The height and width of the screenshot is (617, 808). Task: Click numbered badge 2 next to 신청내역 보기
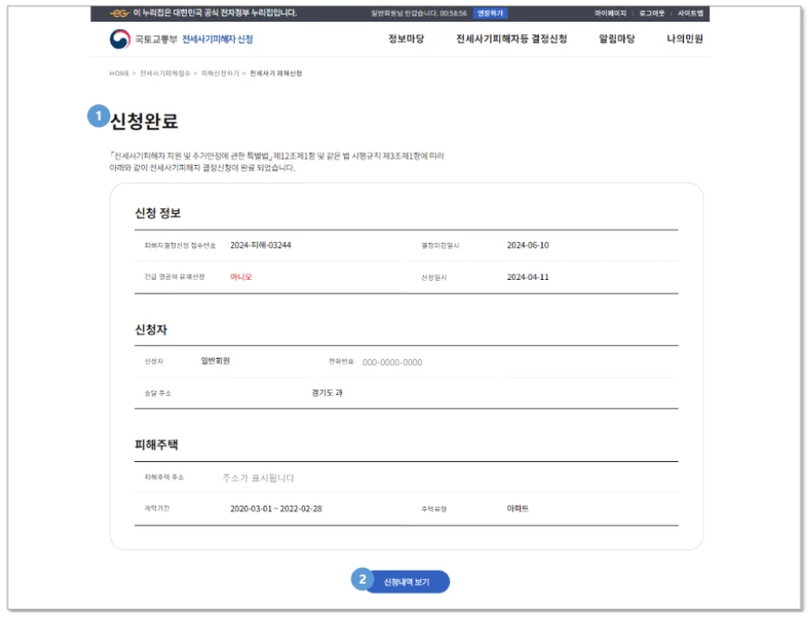click(361, 583)
